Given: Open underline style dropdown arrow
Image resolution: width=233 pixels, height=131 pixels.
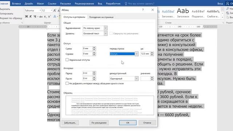Looking at the screenshot, I should (38, 17).
